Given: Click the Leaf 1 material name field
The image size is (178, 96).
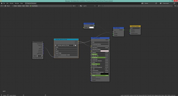Looking at the screenshot, I should click(88, 6).
